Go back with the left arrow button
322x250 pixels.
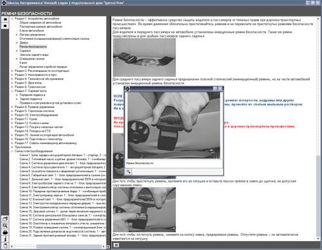(x=5, y=19)
